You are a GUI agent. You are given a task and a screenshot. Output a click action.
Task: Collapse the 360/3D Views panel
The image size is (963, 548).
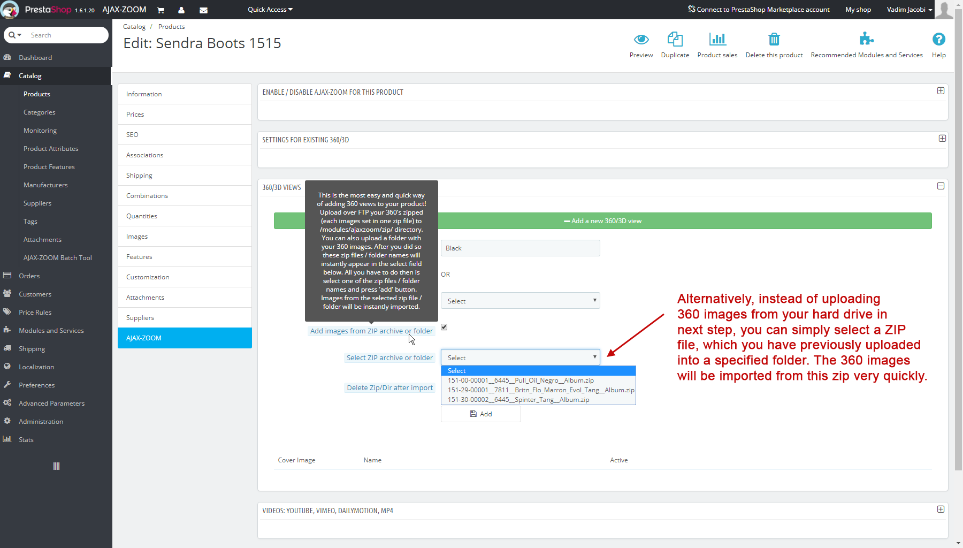pos(941,186)
